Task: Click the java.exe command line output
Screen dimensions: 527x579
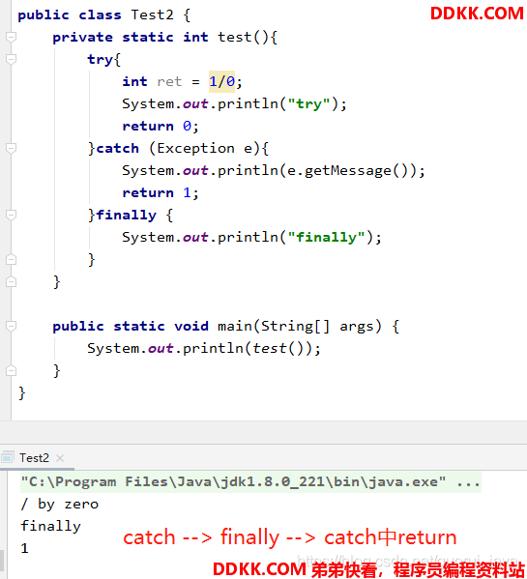Action: pyautogui.click(x=250, y=481)
